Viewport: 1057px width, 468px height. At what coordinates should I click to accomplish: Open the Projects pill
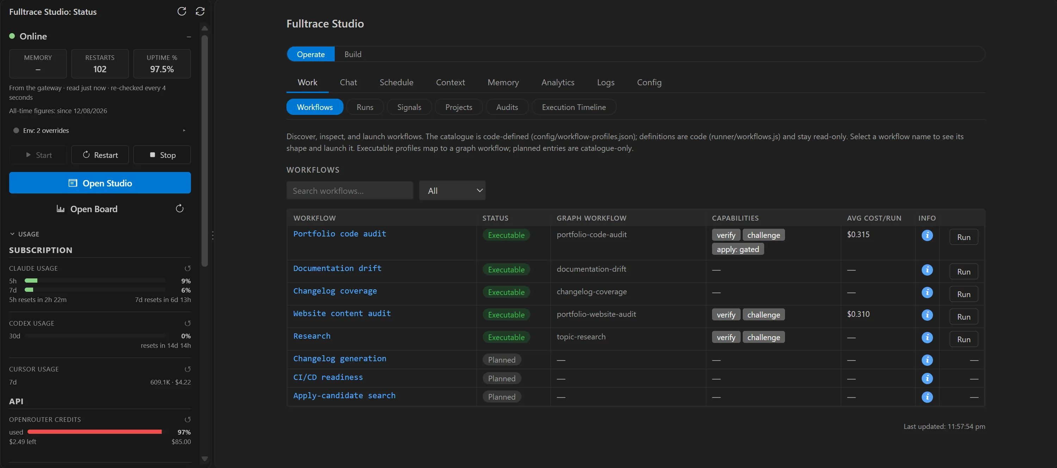click(458, 107)
